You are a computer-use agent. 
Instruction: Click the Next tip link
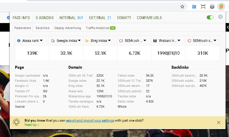tap(32, 125)
